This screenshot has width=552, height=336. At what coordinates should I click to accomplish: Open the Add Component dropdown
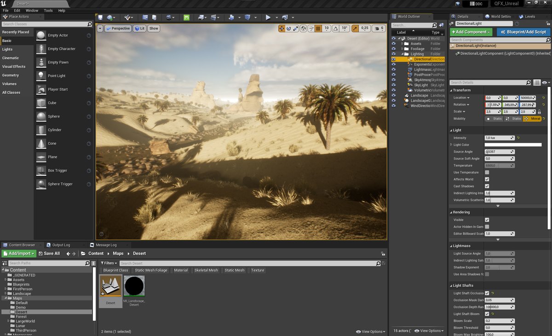pos(471,32)
